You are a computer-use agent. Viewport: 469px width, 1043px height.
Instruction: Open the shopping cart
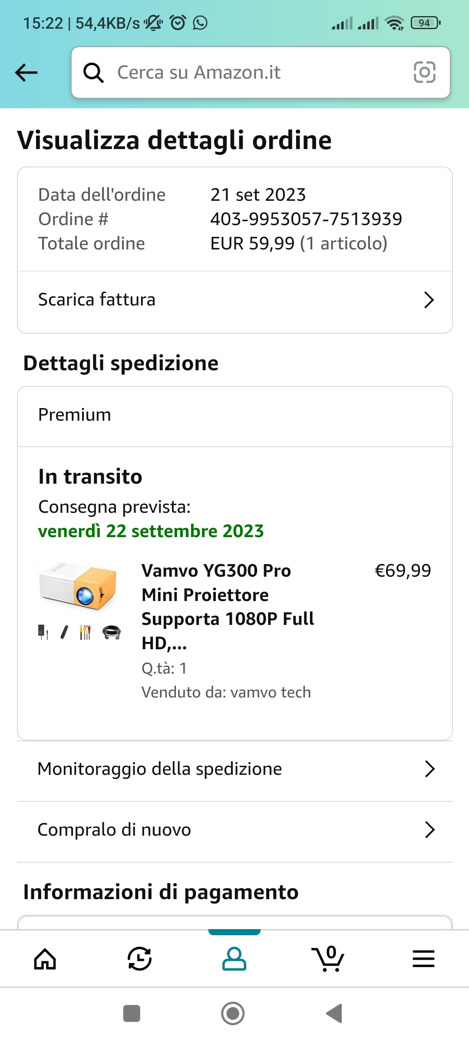(x=328, y=959)
